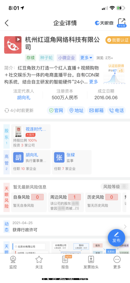130x283 pixels.
Task: Open the 官网 website button
Action: click(56, 111)
